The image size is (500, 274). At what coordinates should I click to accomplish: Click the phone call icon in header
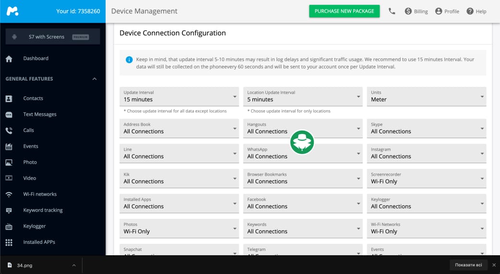pos(392,11)
